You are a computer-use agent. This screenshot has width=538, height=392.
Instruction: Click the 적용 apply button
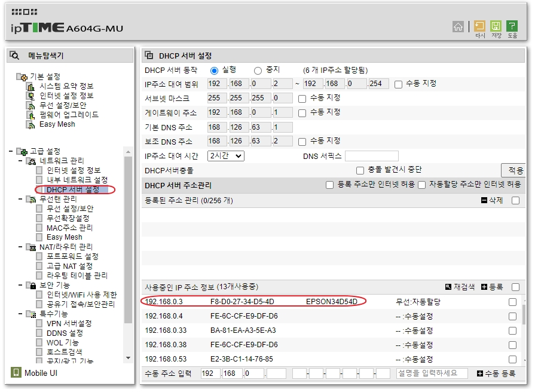[x=514, y=170]
